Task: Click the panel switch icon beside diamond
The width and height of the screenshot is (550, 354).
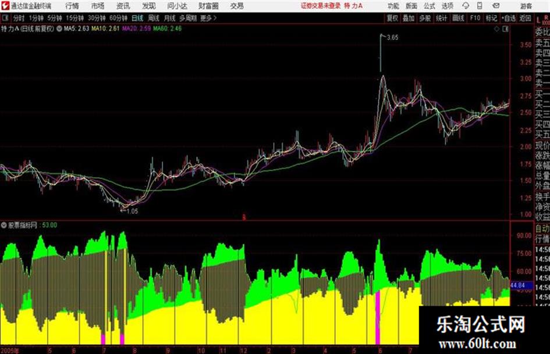Action: click(505, 29)
